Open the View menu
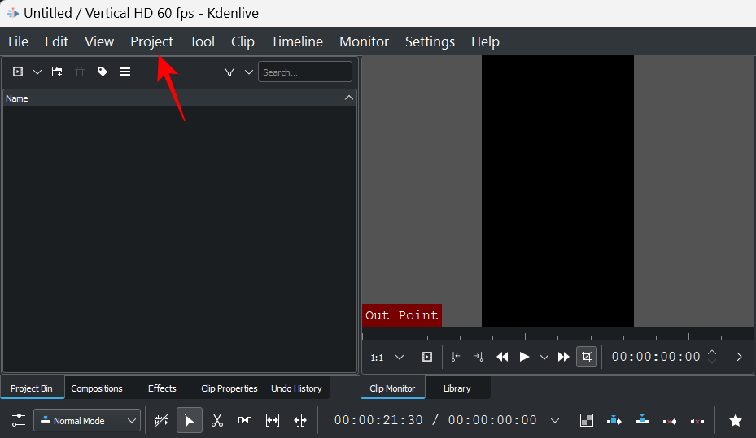 (x=99, y=42)
